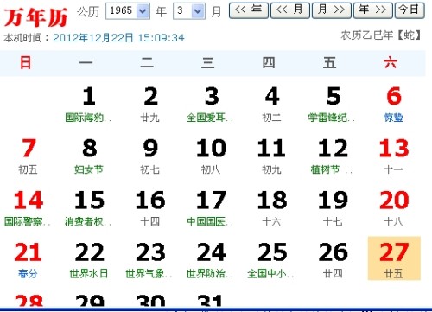
Task: Click the 万年历 title logo
Action: 36,16
